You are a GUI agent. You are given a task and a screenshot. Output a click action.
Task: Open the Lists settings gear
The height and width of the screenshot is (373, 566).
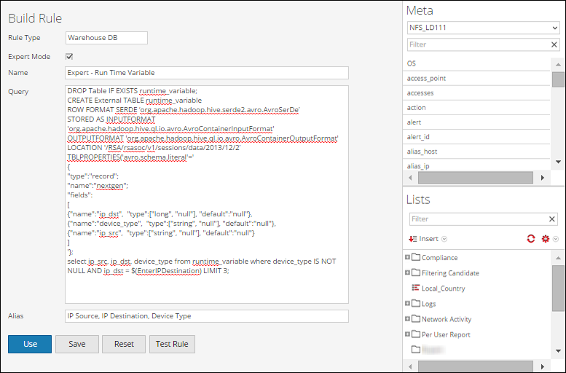pyautogui.click(x=545, y=239)
